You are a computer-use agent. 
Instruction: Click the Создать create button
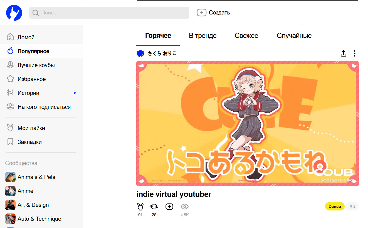(213, 13)
